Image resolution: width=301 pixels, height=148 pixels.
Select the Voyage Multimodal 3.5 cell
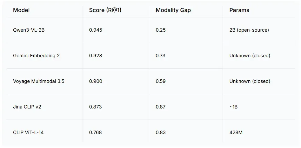click(x=39, y=81)
